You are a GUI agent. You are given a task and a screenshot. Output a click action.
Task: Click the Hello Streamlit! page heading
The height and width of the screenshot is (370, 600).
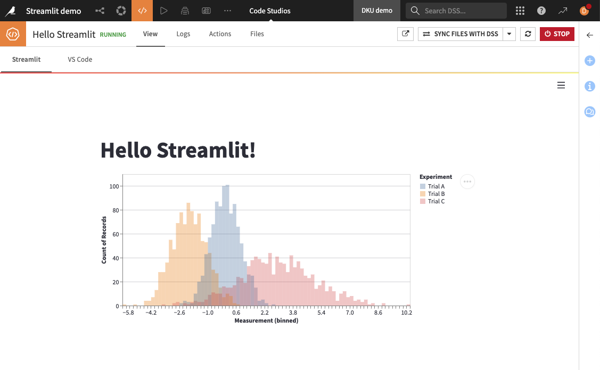178,150
